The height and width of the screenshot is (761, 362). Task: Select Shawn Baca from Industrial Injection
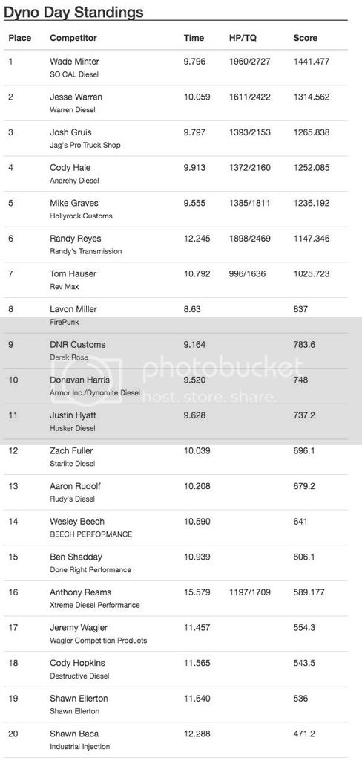click(x=181, y=740)
